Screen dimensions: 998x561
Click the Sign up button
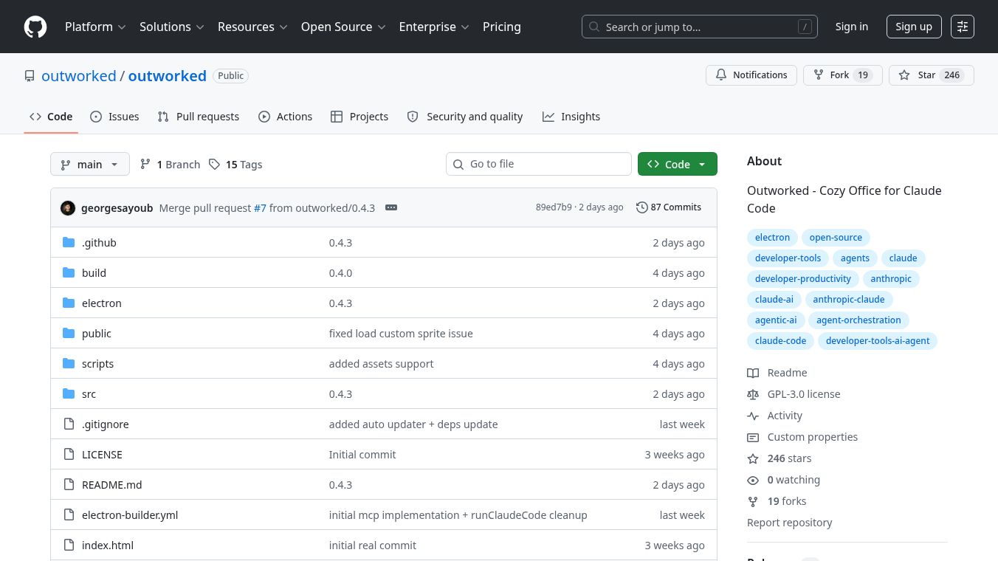pyautogui.click(x=913, y=27)
